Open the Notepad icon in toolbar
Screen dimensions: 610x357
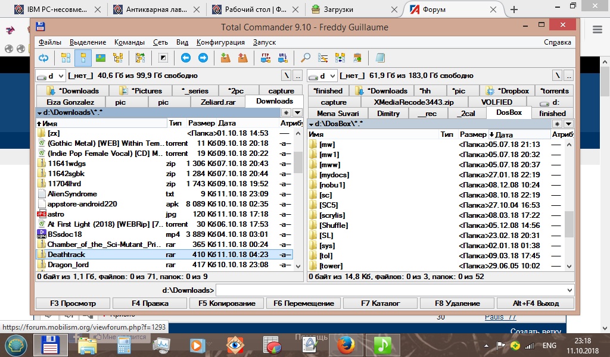pos(380,58)
